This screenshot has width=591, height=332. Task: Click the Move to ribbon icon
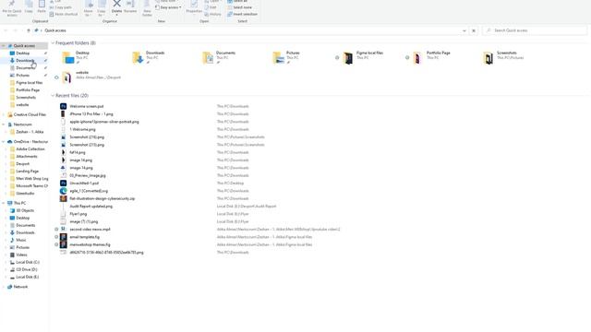pyautogui.click(x=89, y=8)
